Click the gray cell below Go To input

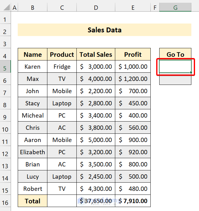coord(175,79)
